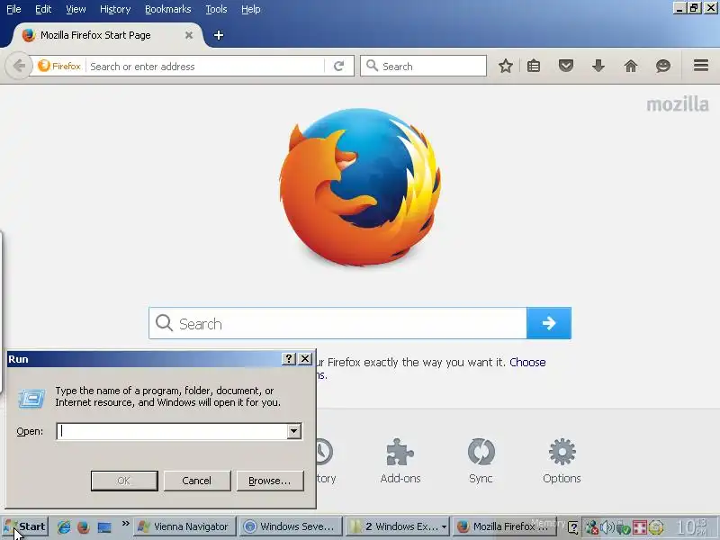Click the Open text field in Run dialog
This screenshot has width=720, height=540.
pos(172,431)
